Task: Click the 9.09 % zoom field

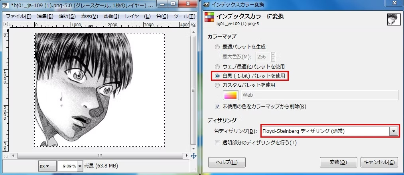Action: [x=67, y=166]
